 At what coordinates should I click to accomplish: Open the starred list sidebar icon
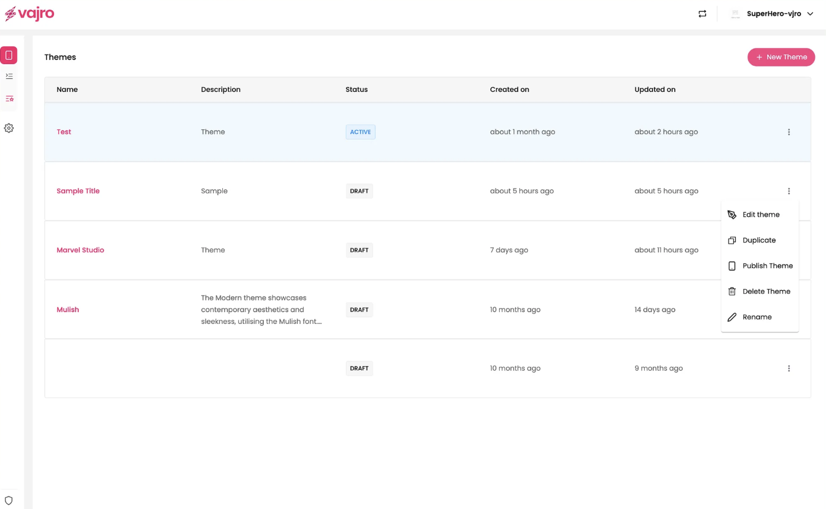[9, 98]
